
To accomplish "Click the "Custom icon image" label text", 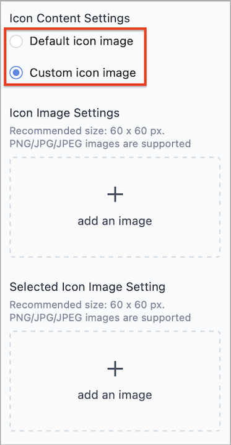I will click(83, 73).
